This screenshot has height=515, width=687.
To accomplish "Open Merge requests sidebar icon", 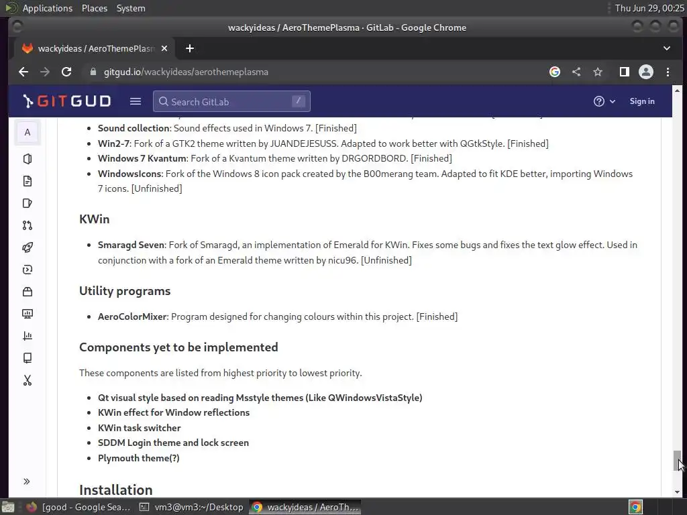I will pyautogui.click(x=27, y=225).
